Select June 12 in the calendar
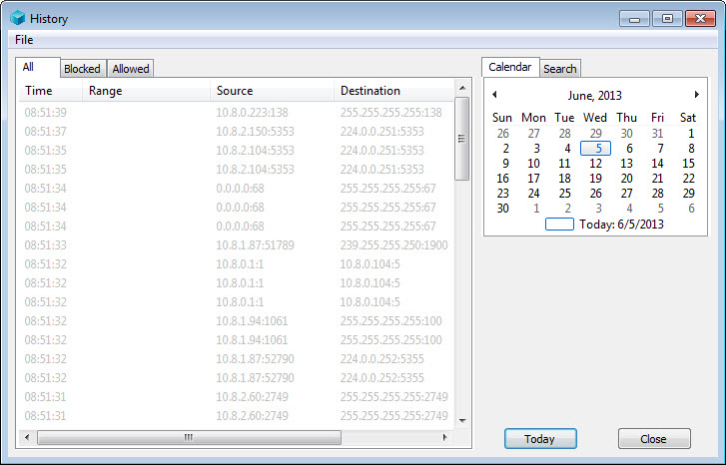The image size is (726, 465). [x=595, y=164]
